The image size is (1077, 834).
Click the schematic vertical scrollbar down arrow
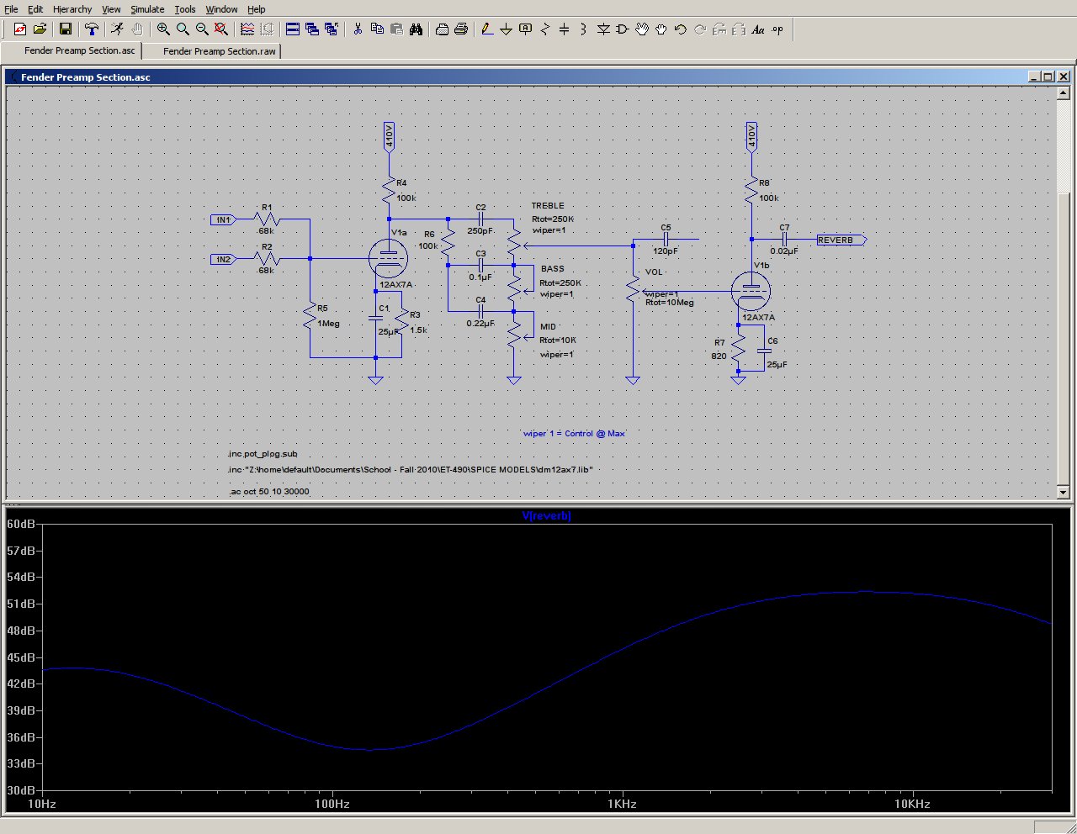[x=1062, y=493]
